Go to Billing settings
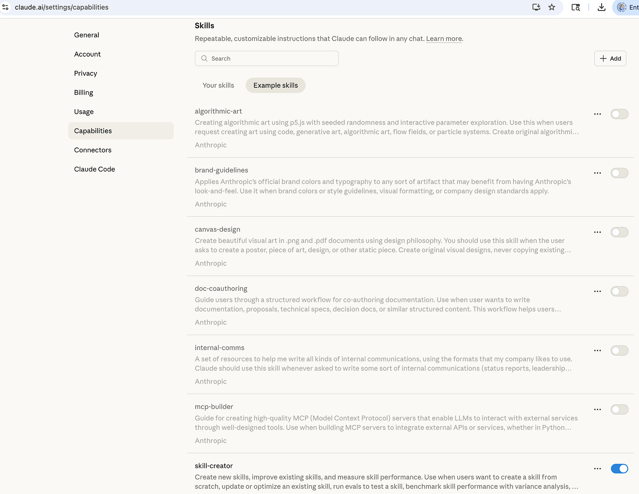 tap(121, 93)
